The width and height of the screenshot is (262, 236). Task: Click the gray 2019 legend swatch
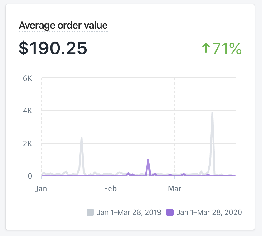(90, 213)
